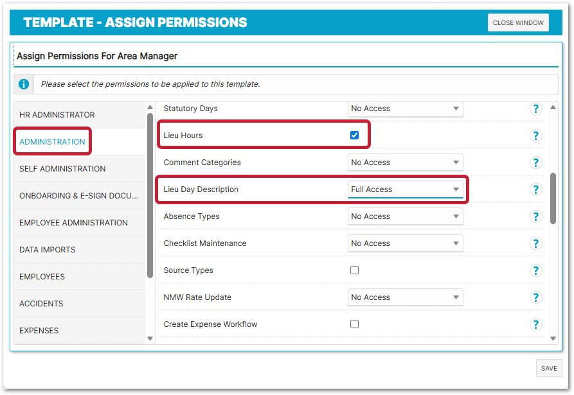Click the permissions list vertical scrollbar
The width and height of the screenshot is (574, 395).
(553, 198)
